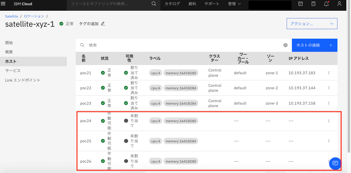Select host name poc25
This screenshot has height=173, width=351.
86,141
